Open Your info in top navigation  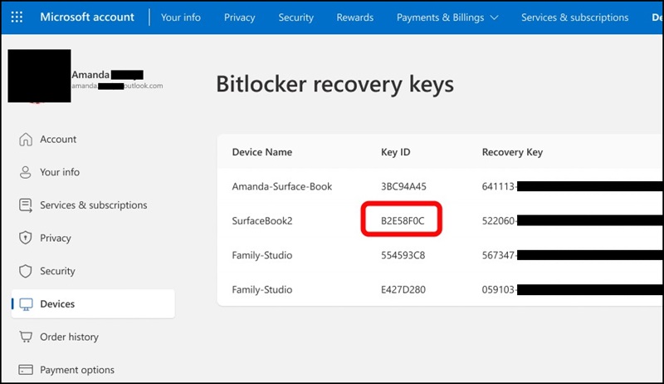point(181,17)
